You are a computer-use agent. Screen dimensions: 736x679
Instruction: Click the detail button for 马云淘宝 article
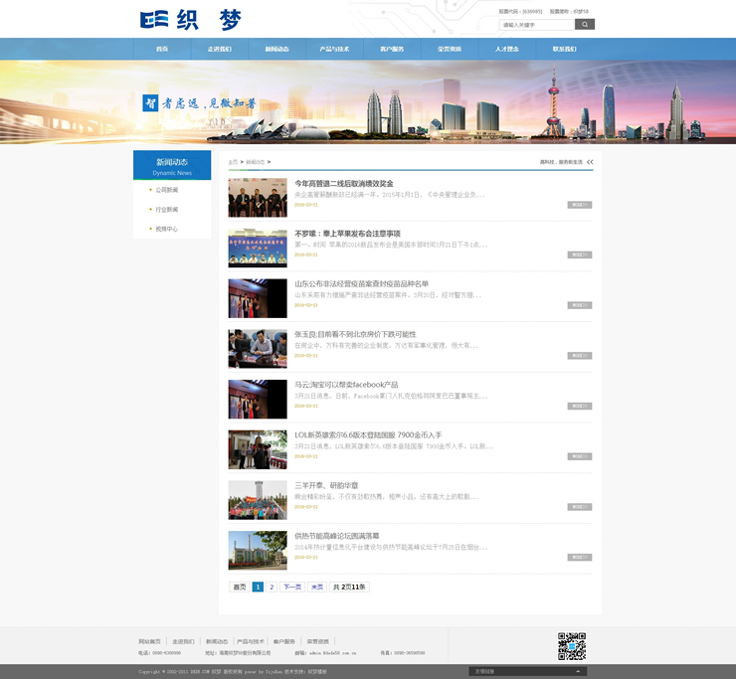579,406
